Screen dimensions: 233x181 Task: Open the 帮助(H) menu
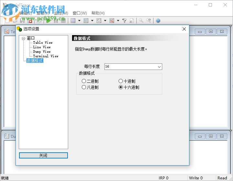(98, 13)
